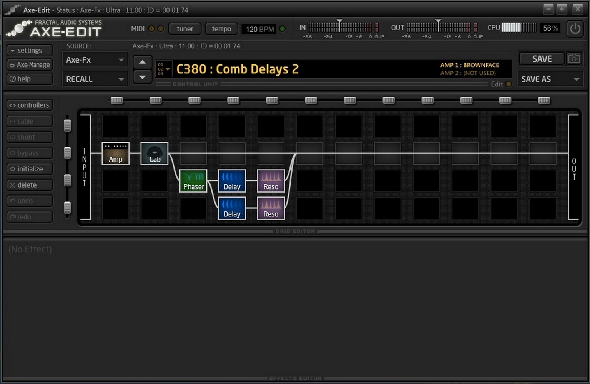Select the Delay block in bottom row

coord(232,208)
